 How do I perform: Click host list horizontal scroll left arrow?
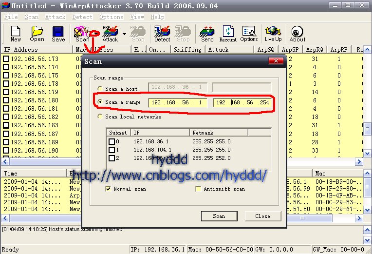pyautogui.click(x=5, y=162)
